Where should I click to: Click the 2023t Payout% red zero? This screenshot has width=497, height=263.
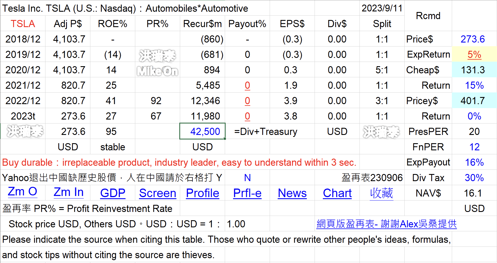tap(247, 116)
